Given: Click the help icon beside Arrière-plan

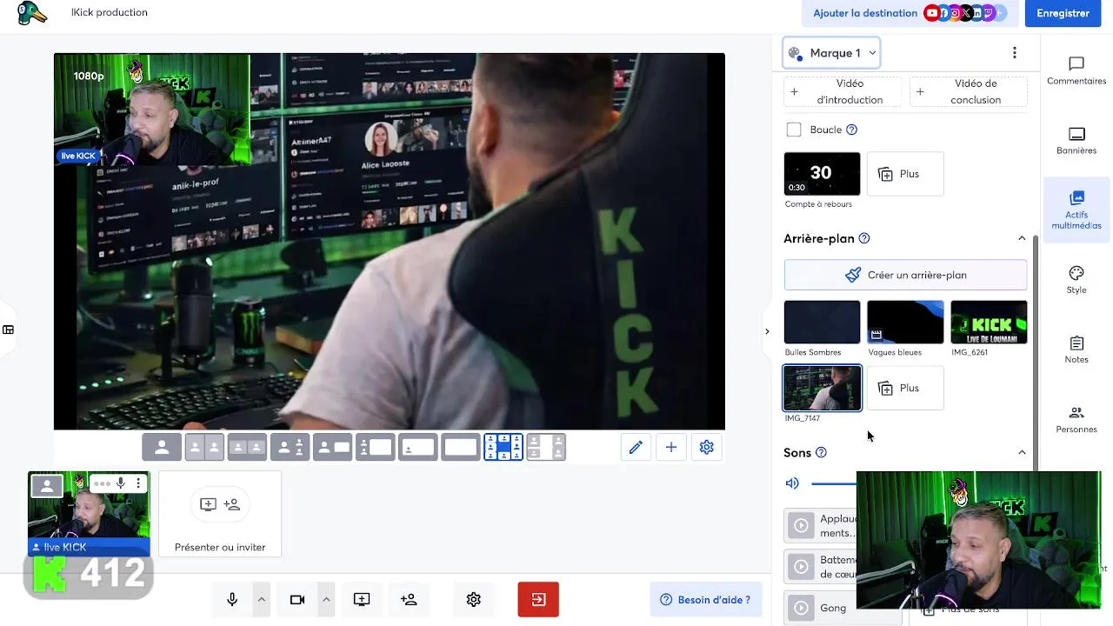Looking at the screenshot, I should [x=864, y=238].
